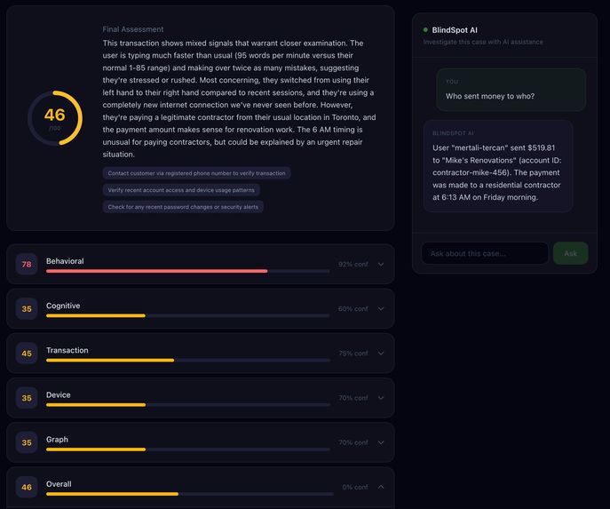Click the Behavioral score badge showing 78
Image resolution: width=610 pixels, height=509 pixels.
(27, 264)
